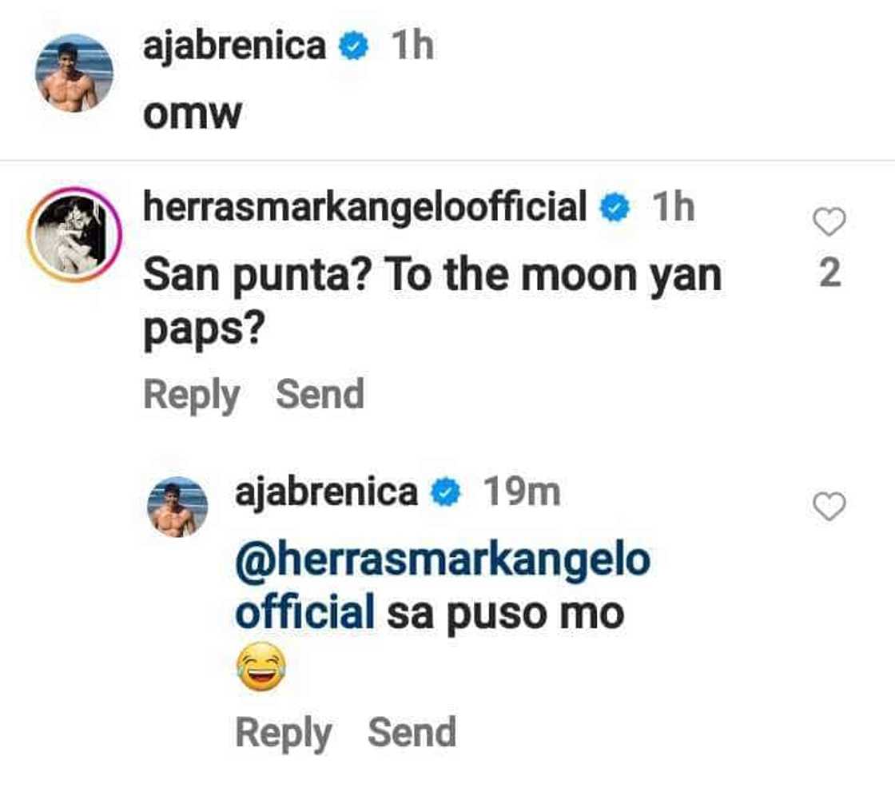Image resolution: width=895 pixels, height=796 pixels.
Task: Open the herrasmarkangeloofficial username link
Action: point(364,208)
